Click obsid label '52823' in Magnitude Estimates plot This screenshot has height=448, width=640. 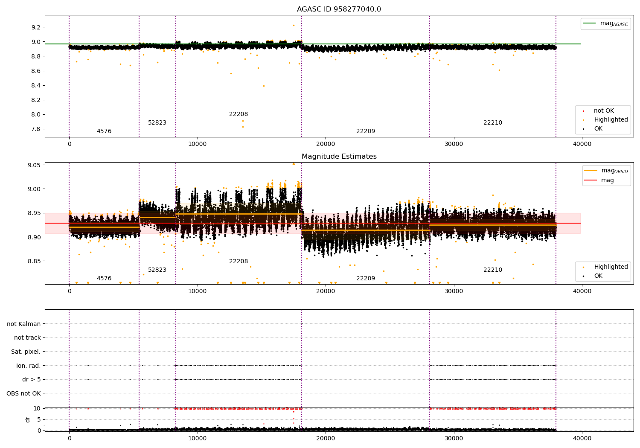pyautogui.click(x=157, y=270)
